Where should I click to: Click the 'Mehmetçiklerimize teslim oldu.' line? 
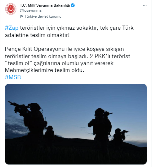(45, 70)
